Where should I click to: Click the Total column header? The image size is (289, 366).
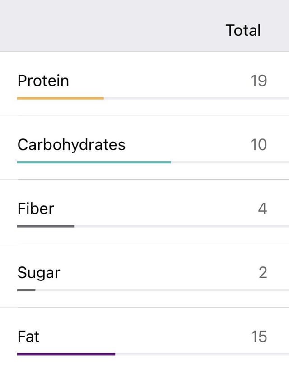(243, 30)
